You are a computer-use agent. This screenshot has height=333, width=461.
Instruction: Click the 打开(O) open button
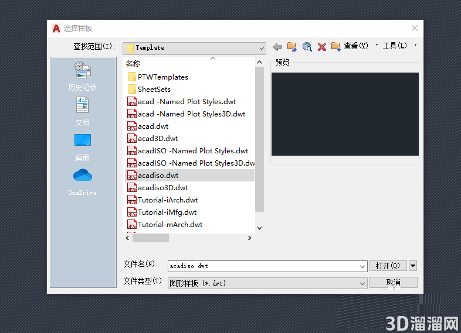[x=388, y=266]
